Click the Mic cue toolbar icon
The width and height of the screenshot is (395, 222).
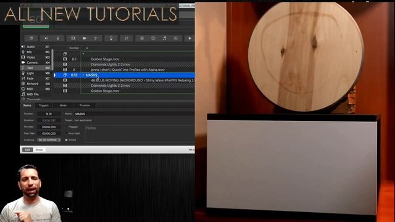click(x=57, y=38)
